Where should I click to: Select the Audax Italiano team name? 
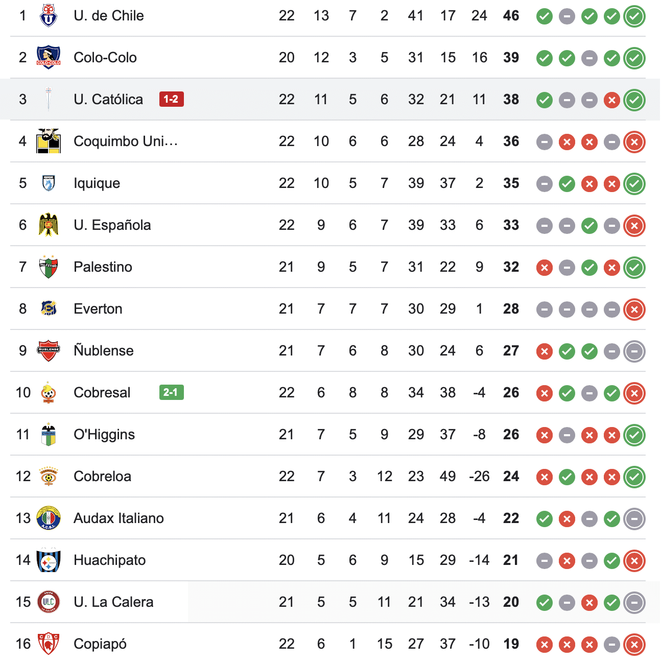click(x=118, y=518)
